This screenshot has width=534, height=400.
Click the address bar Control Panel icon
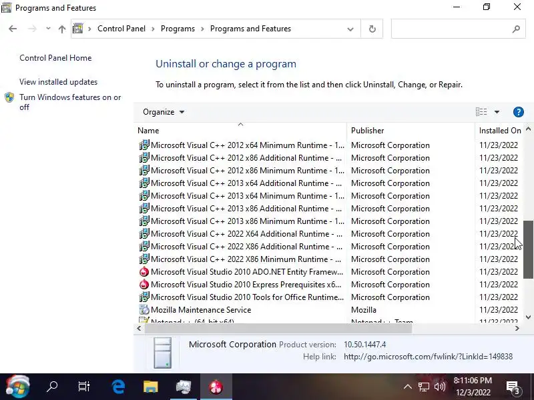tap(78, 28)
